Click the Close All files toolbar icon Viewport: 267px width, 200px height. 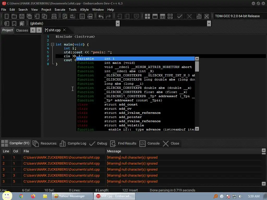coord(44,16)
